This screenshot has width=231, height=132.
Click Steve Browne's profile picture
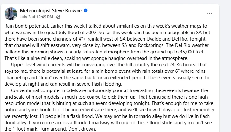coord(11,14)
